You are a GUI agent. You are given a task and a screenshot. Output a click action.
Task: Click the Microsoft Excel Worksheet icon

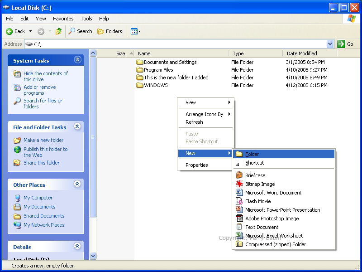[239, 235]
